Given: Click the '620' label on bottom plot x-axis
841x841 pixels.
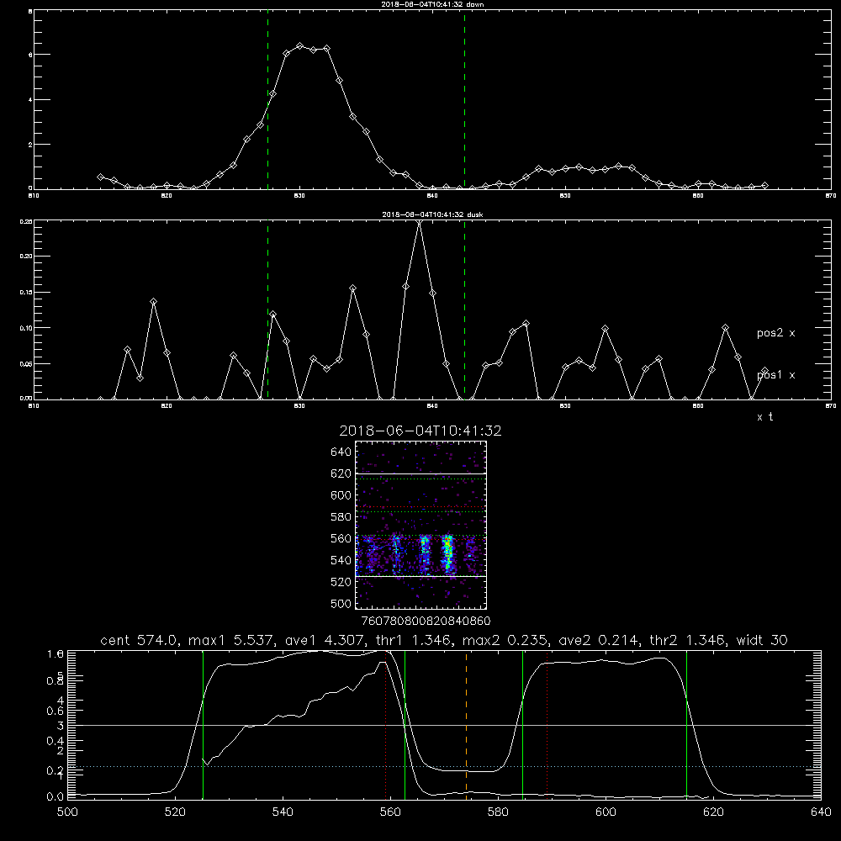Looking at the screenshot, I should tap(713, 812).
